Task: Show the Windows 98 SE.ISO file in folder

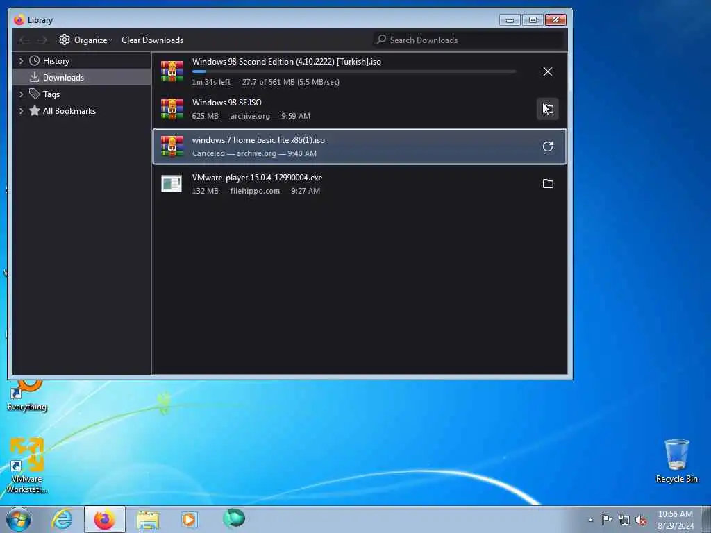Action: tap(547, 109)
